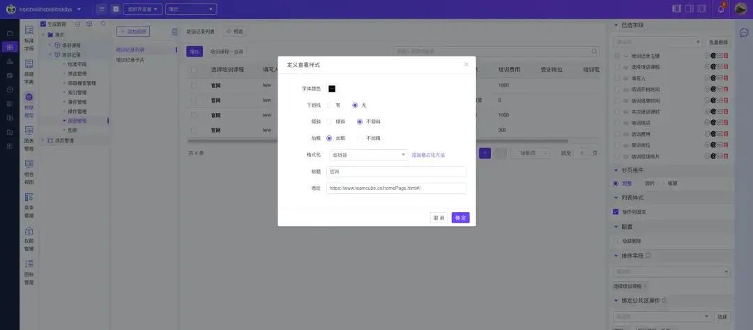This screenshot has height=330, width=753.
Task: Open 标准字段 sidebar section
Action: [x=29, y=38]
